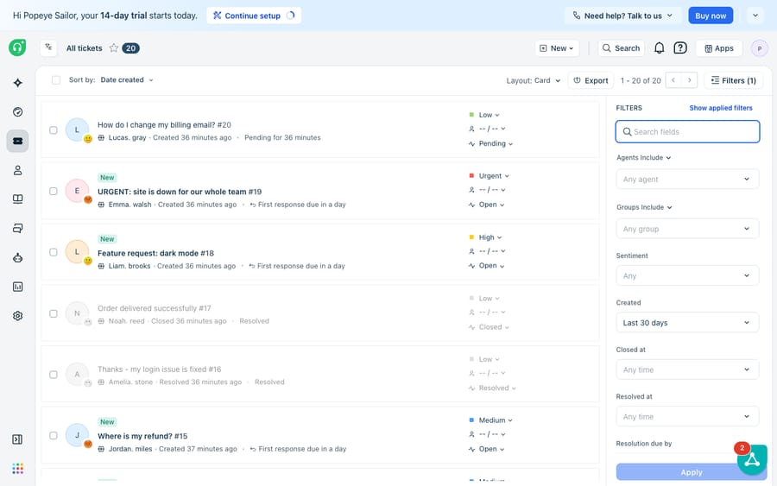This screenshot has width=777, height=486.
Task: Collapse the trial banner chevron
Action: point(755,16)
